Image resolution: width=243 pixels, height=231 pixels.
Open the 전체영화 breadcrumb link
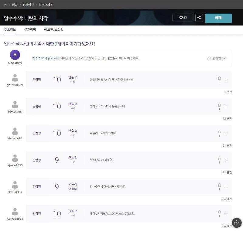28,5
